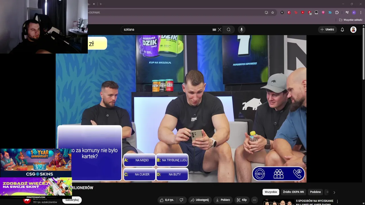Image resolution: width=365 pixels, height=205 pixels.
Task: Start voice search with the microphone icon
Action: (x=242, y=30)
